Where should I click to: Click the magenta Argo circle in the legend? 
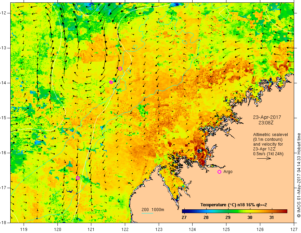(x=219, y=172)
